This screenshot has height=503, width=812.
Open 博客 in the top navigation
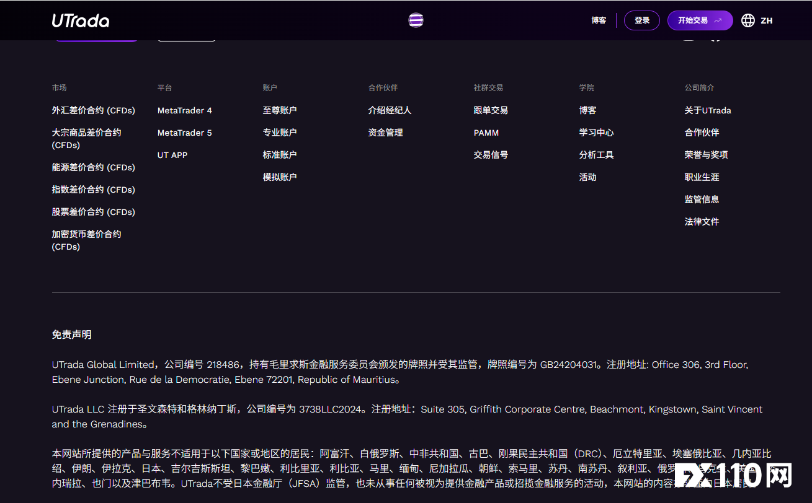[x=599, y=20]
